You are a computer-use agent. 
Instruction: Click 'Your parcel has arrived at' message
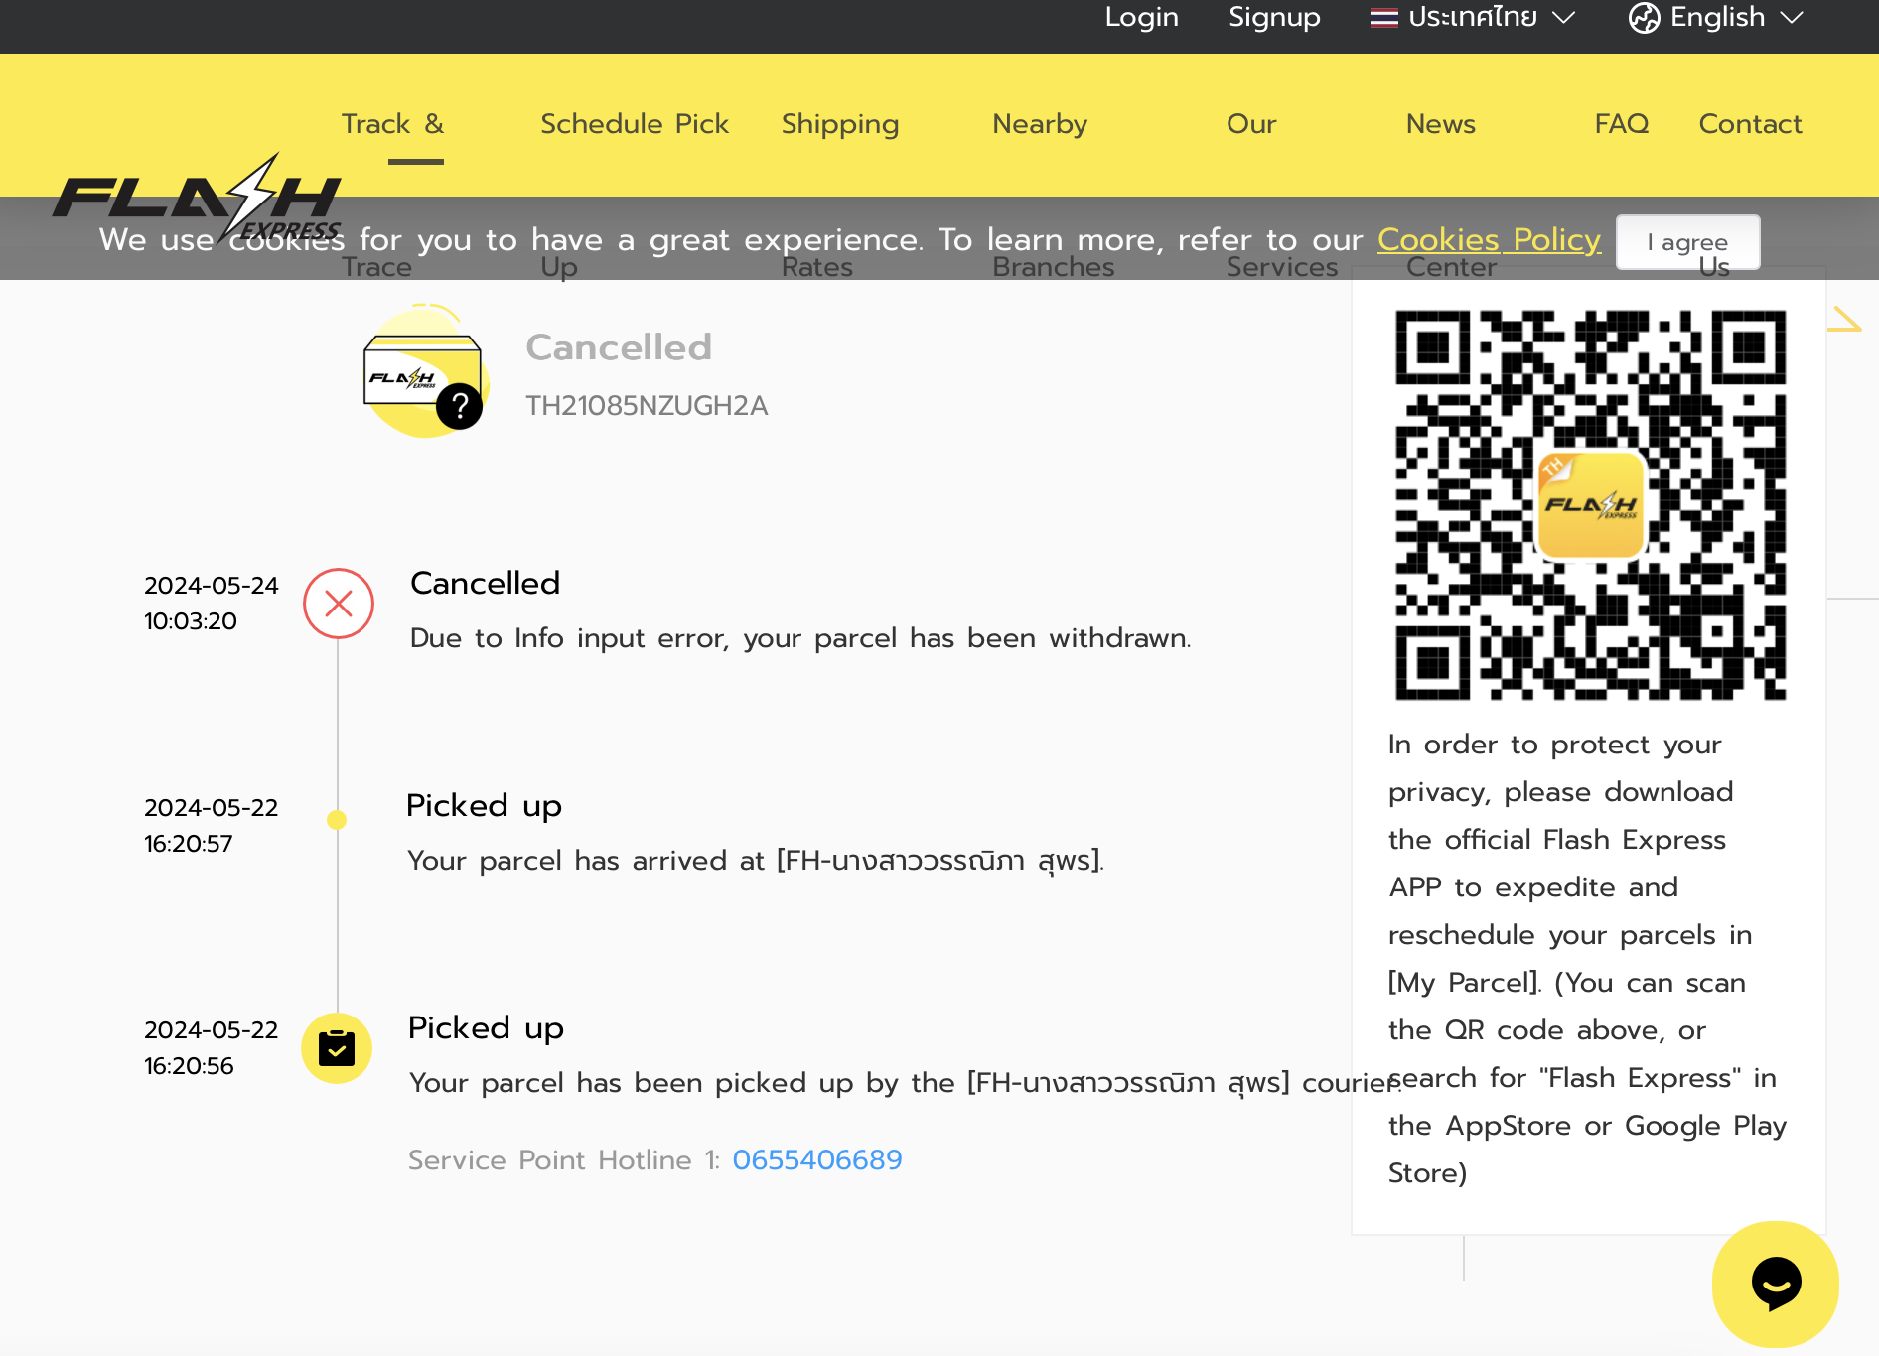pos(756,860)
